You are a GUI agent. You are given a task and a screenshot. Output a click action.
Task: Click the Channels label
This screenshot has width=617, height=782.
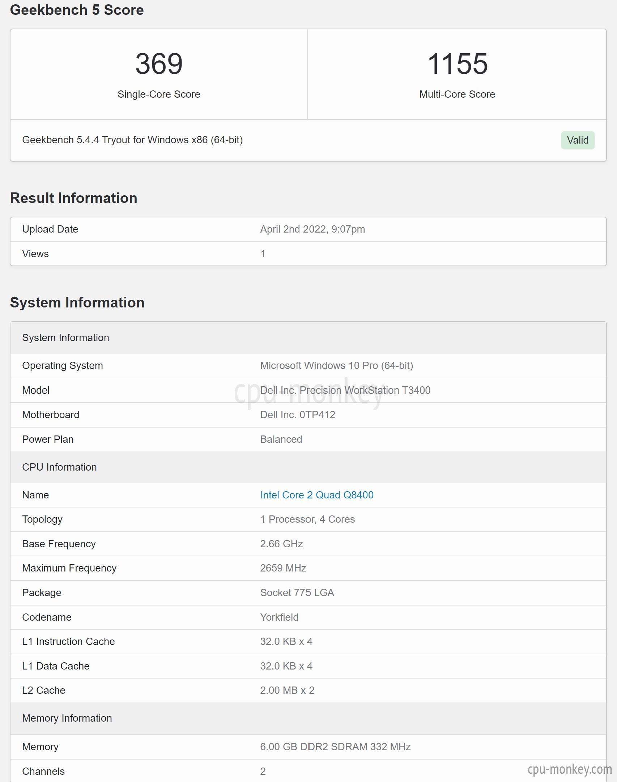point(43,772)
